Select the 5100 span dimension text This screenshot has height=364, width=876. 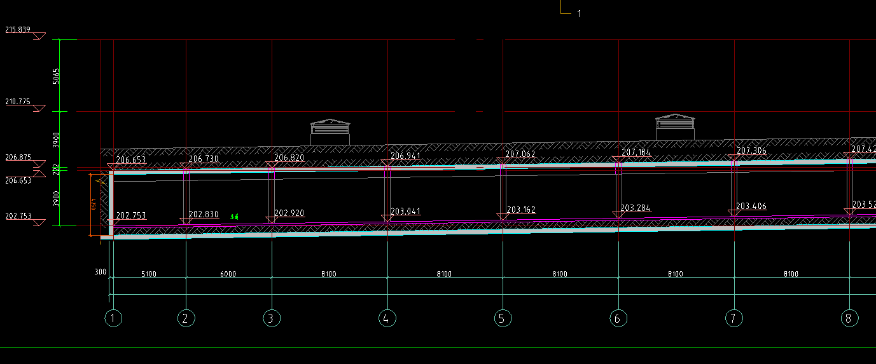149,274
